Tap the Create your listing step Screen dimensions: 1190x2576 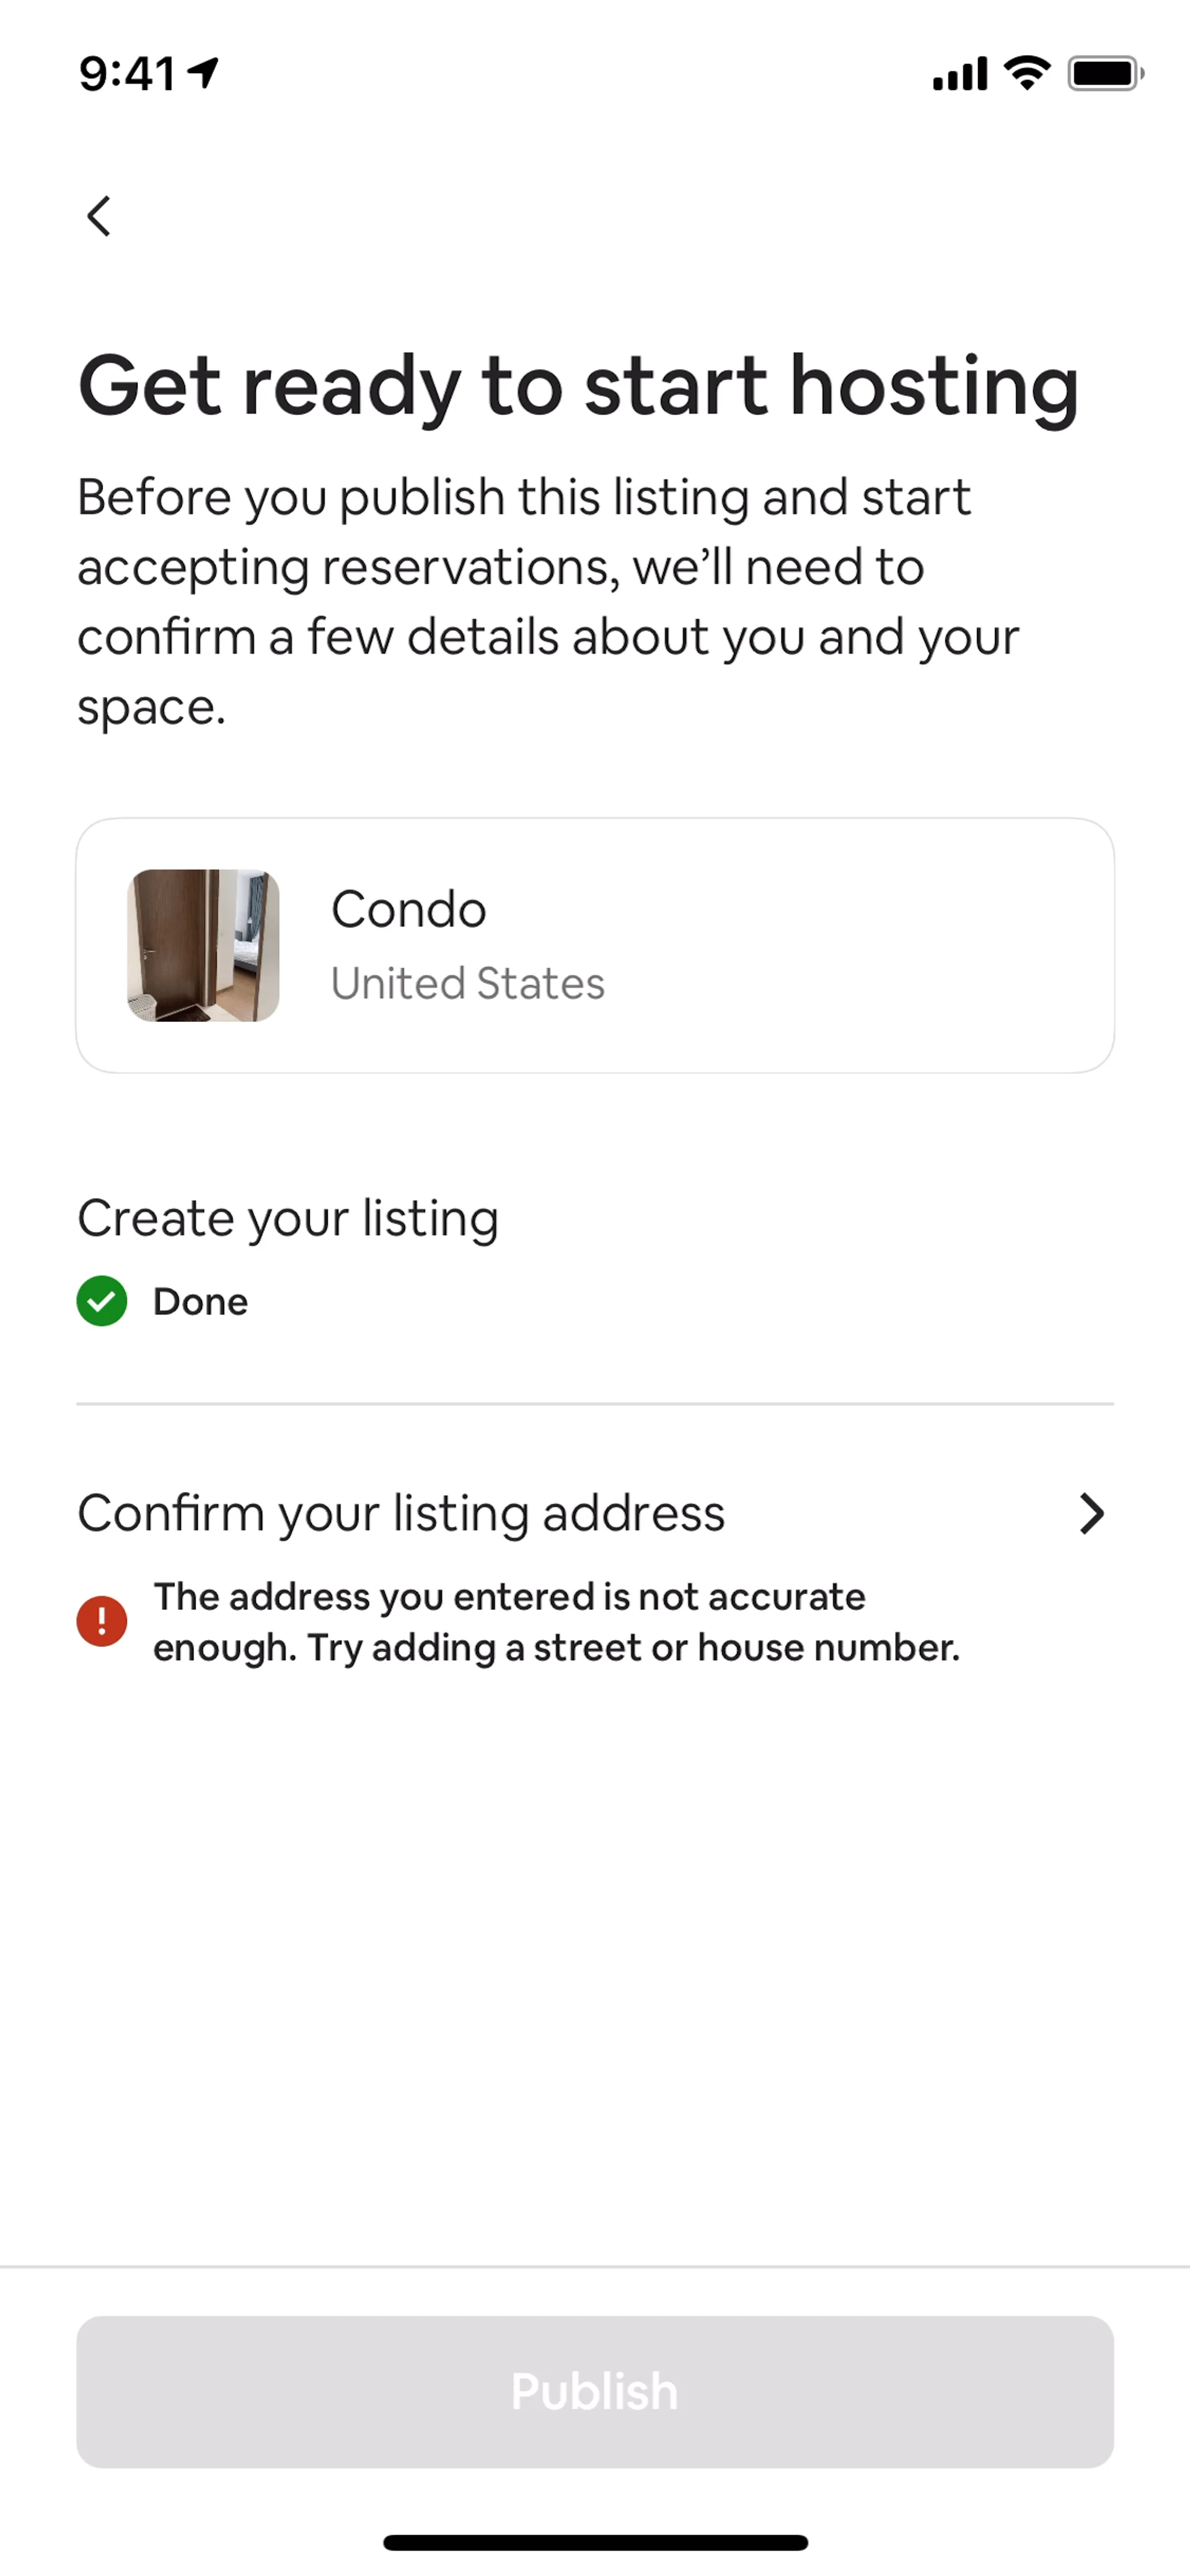click(x=288, y=1218)
